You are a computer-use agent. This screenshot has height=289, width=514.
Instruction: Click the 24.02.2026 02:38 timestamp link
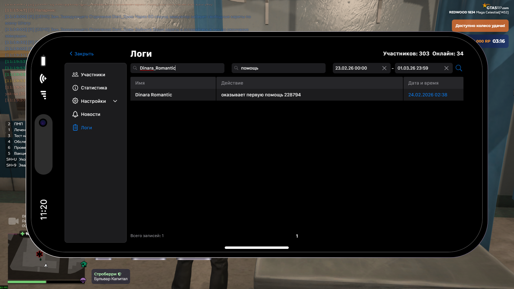pyautogui.click(x=428, y=95)
